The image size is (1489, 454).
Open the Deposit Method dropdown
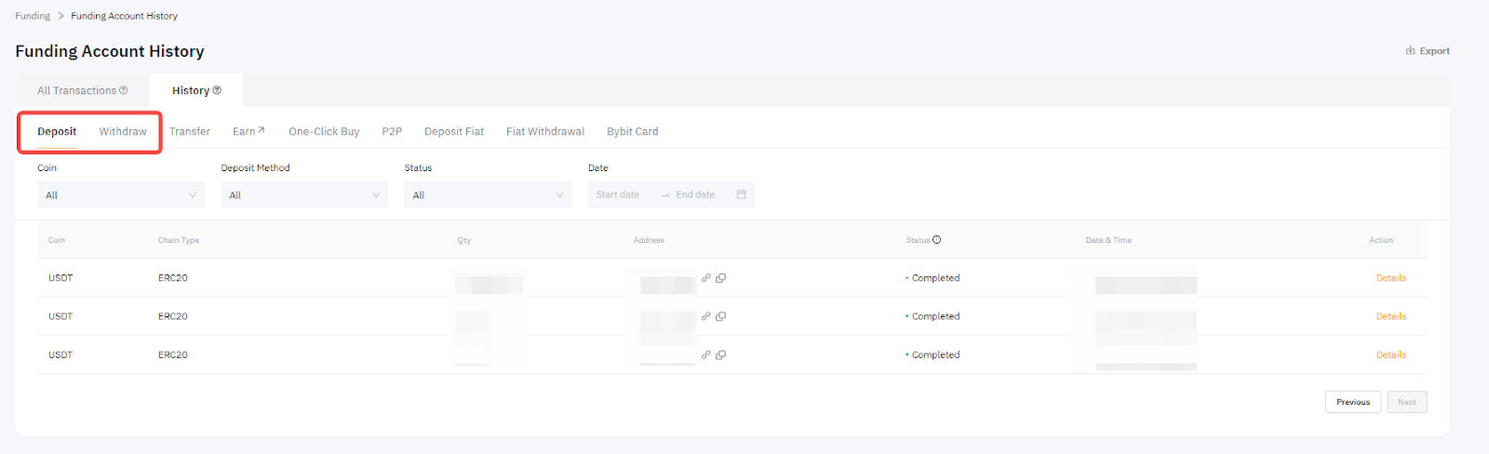[x=303, y=195]
